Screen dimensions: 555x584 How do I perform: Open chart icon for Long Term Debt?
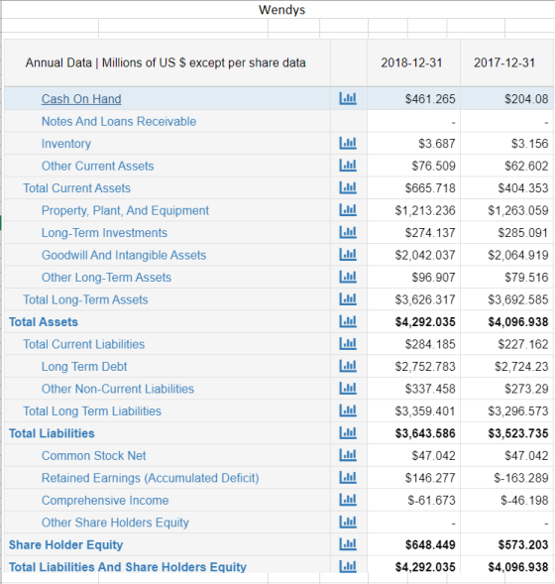pyautogui.click(x=348, y=366)
